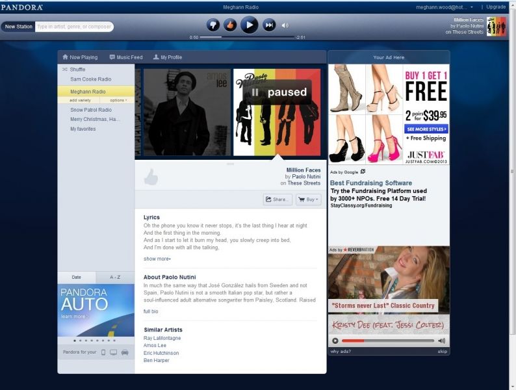Image resolution: width=516 pixels, height=390 pixels.
Task: Click the Share button
Action: (x=277, y=200)
